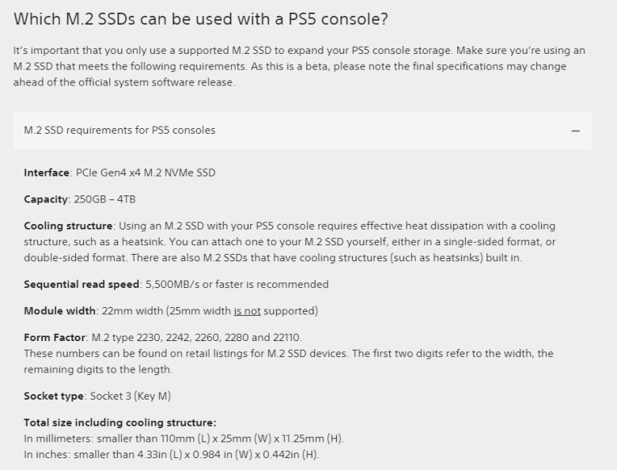
Task: Click the "Which M.2 SSDs can be used" heading
Action: (201, 18)
